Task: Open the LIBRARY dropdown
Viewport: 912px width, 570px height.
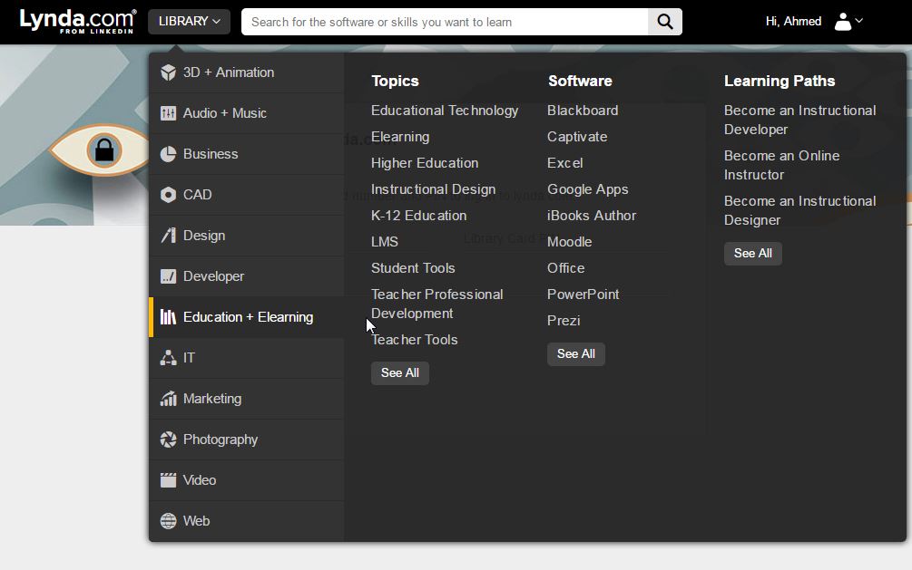Action: 189,22
